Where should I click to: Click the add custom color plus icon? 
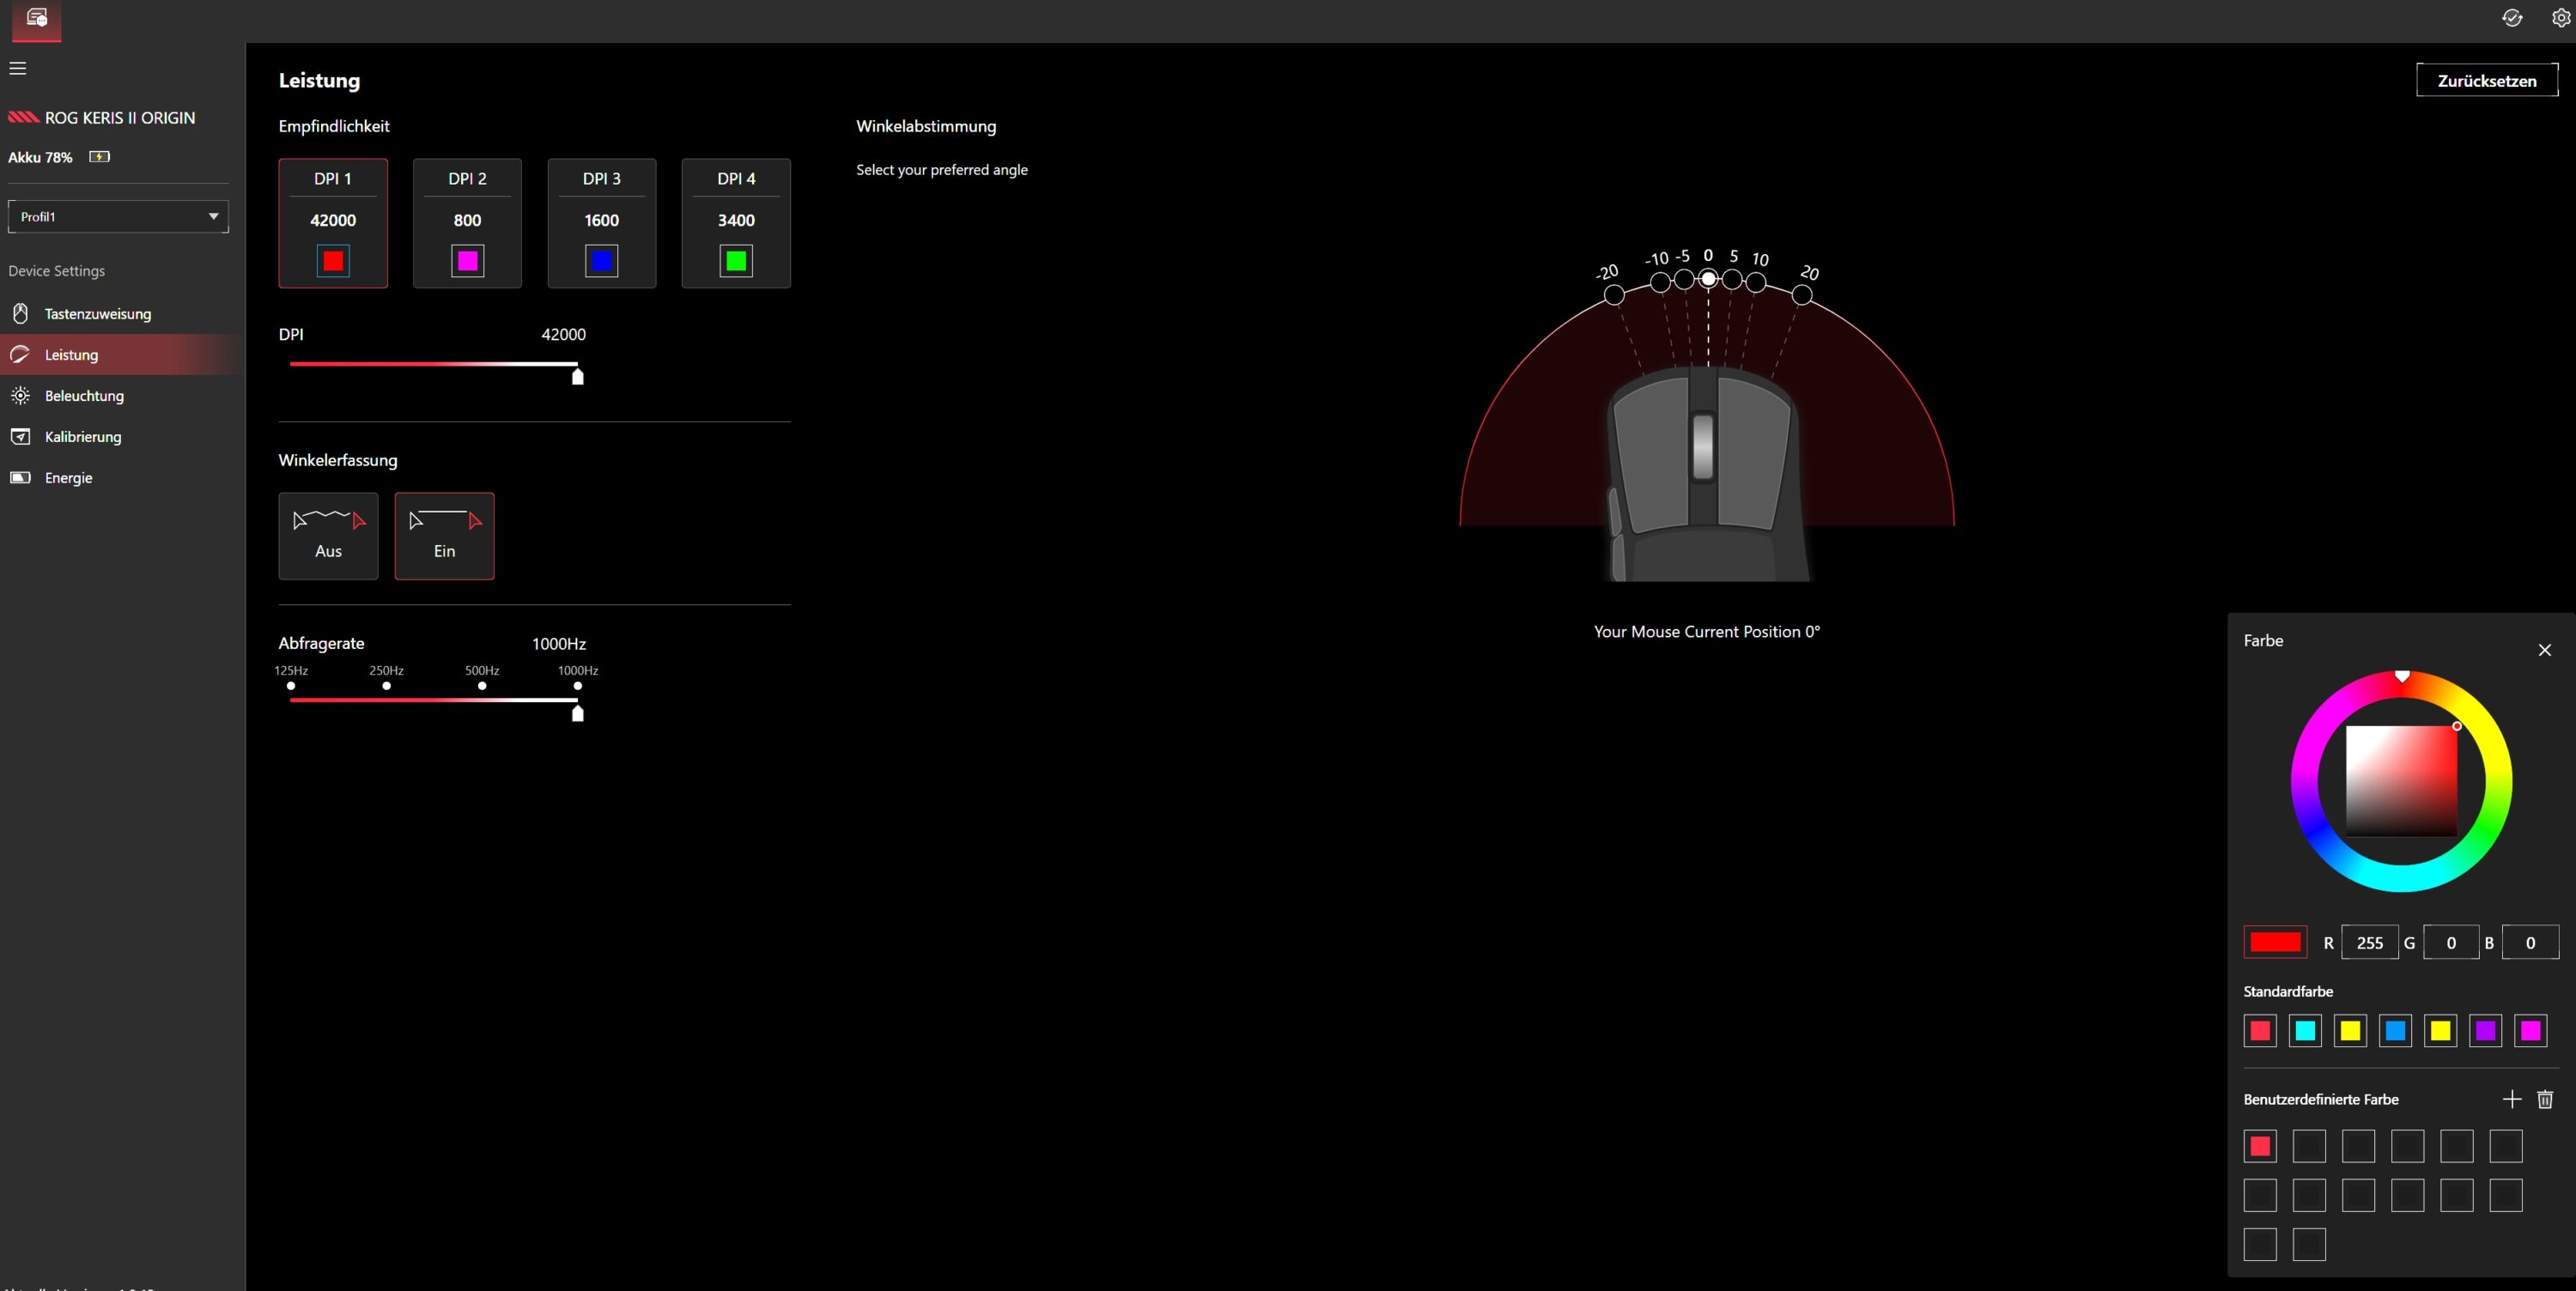coord(2511,1099)
